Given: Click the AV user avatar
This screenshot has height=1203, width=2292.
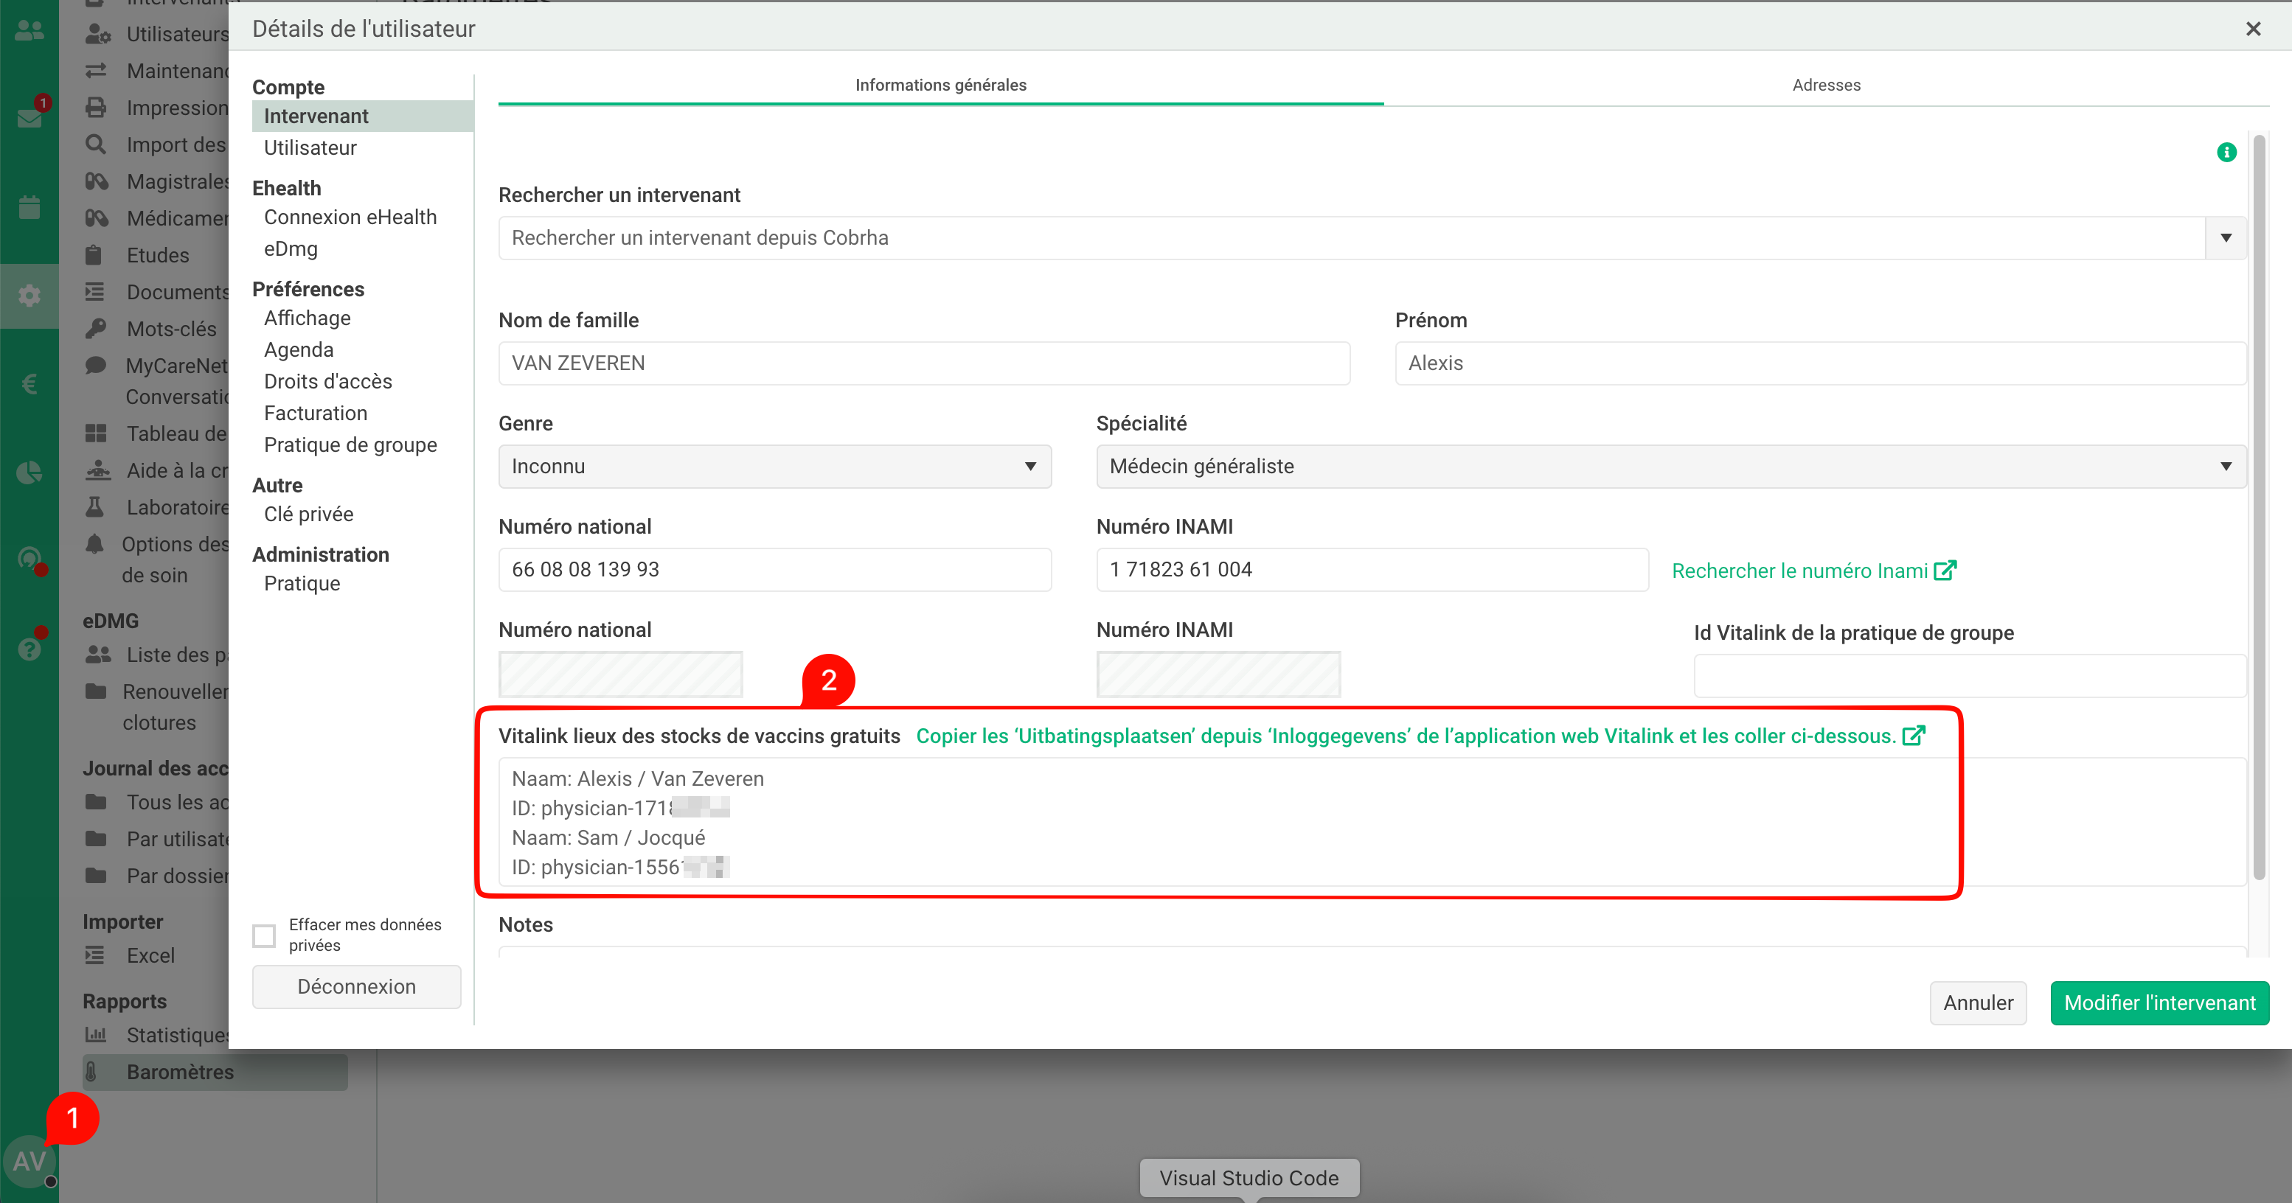Looking at the screenshot, I should [x=29, y=1161].
